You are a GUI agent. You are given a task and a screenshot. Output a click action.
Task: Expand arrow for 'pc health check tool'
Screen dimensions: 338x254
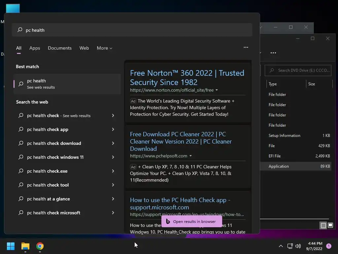coord(113,185)
